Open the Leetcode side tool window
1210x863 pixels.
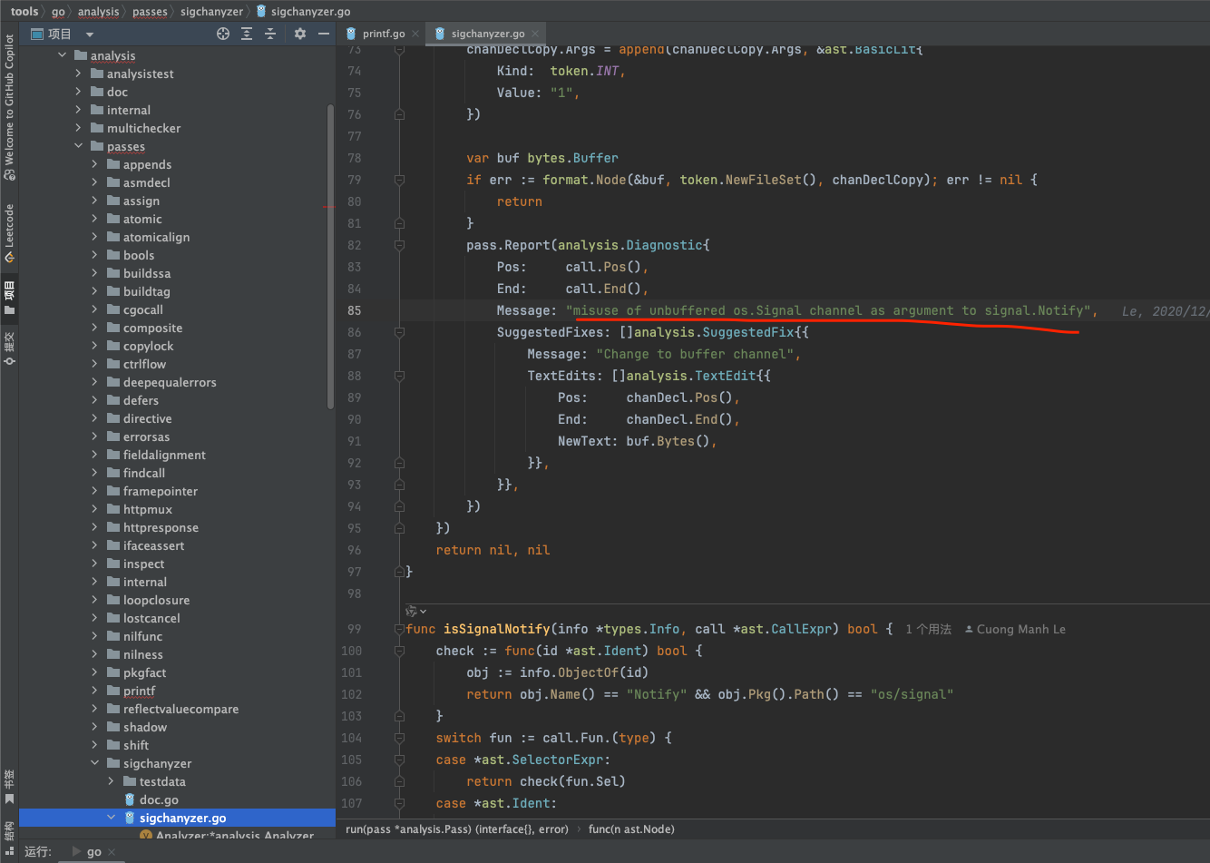point(9,231)
